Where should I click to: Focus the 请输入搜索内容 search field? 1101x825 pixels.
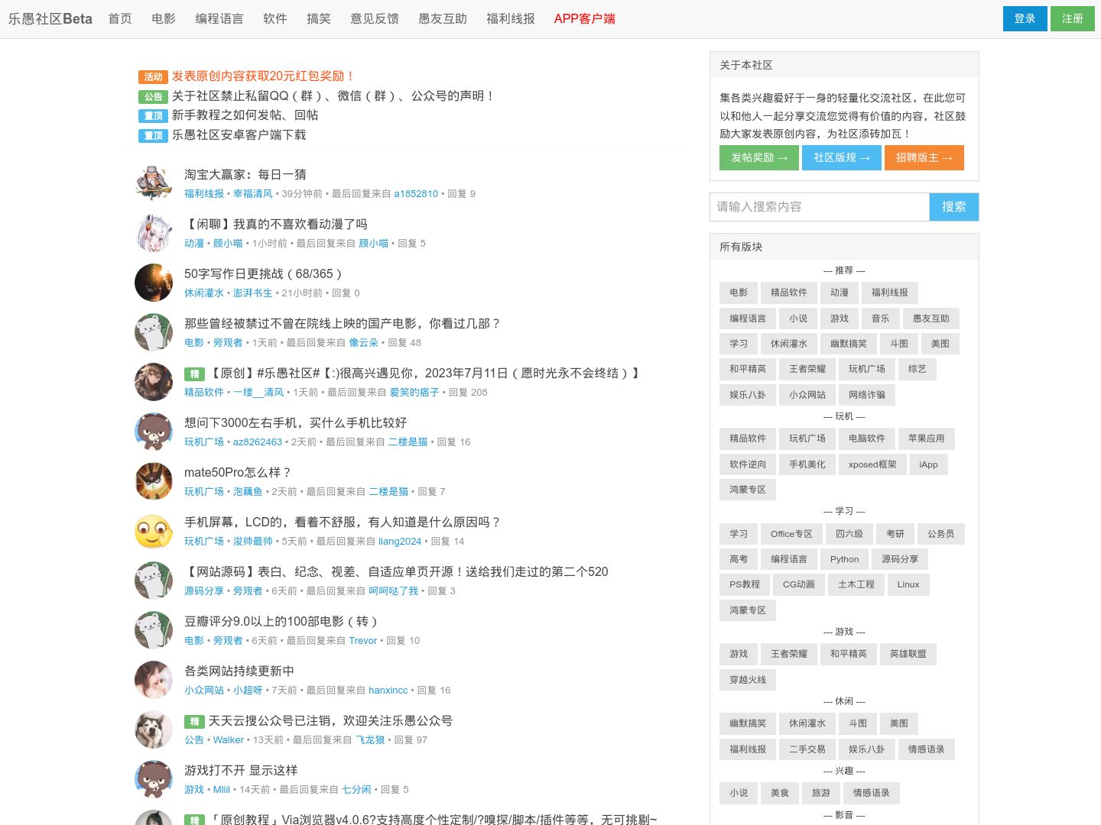[x=820, y=207]
